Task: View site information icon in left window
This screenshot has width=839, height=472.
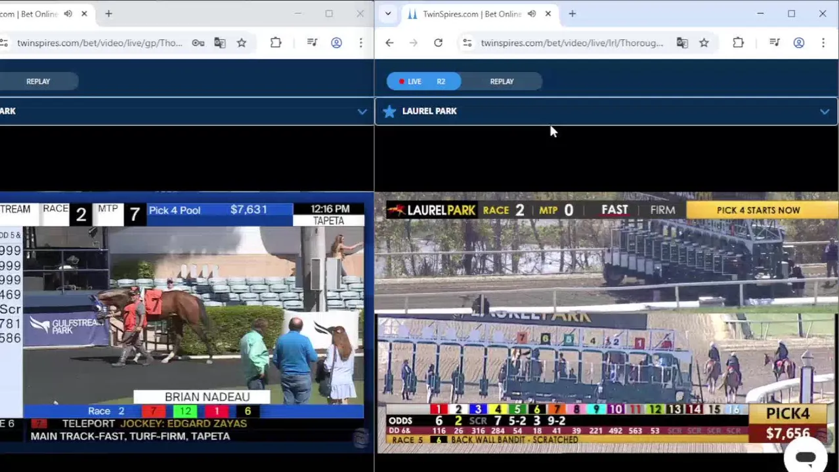Action: point(4,43)
